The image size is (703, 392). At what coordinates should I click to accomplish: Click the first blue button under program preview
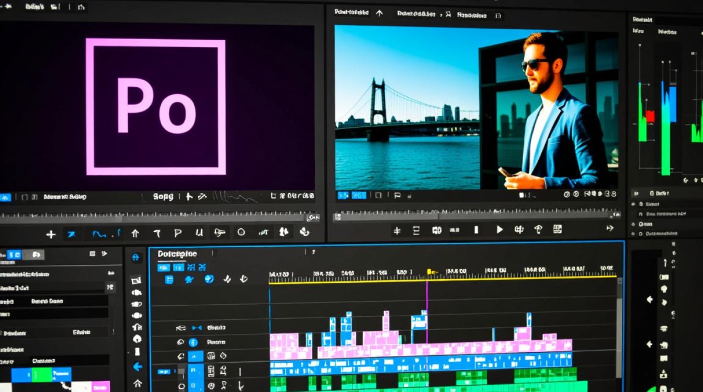pyautogui.click(x=343, y=195)
